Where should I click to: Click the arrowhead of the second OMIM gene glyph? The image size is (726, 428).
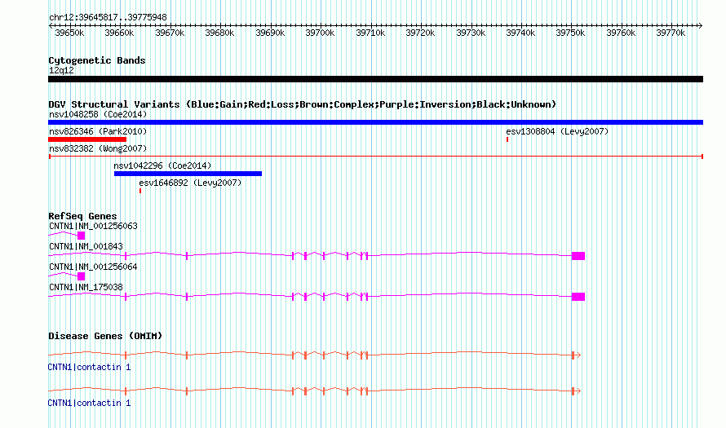(578, 391)
